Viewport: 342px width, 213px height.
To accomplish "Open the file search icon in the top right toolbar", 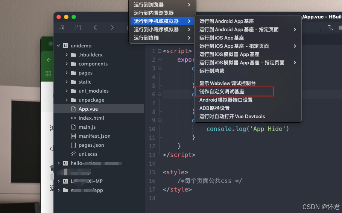I will (330, 28).
